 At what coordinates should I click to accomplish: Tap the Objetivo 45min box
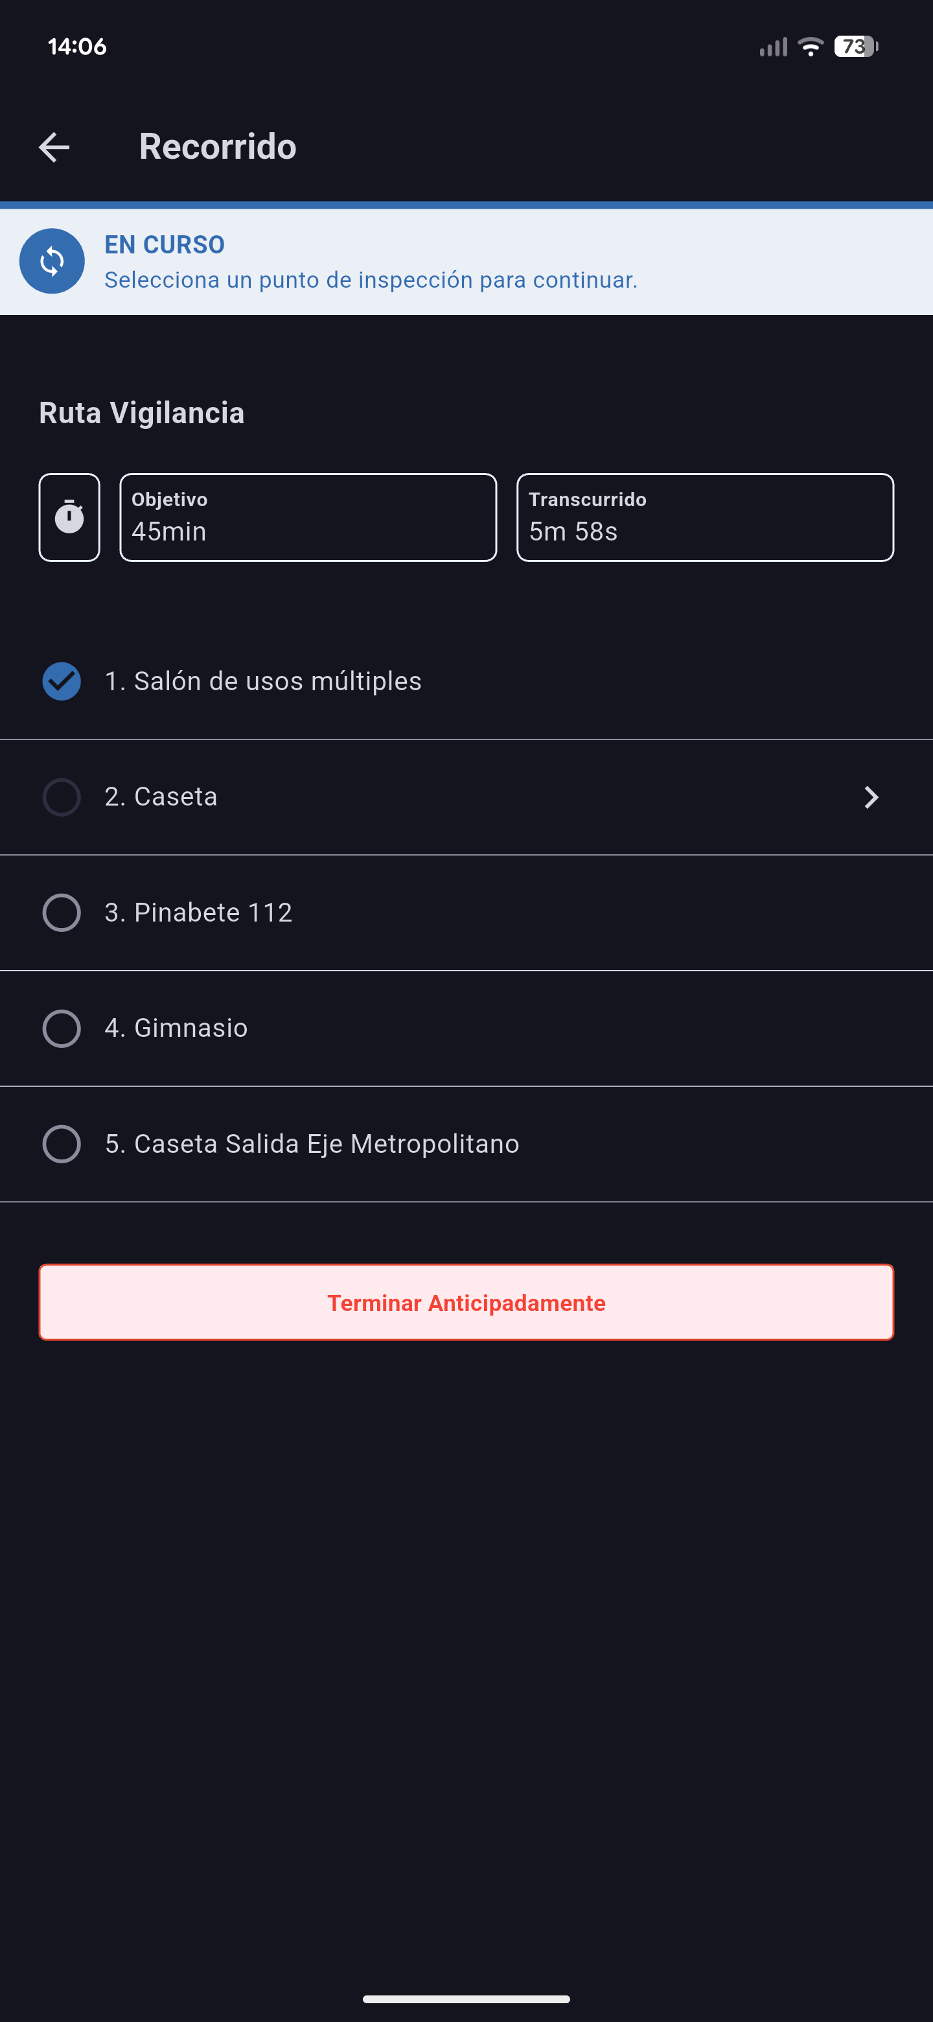coord(308,517)
